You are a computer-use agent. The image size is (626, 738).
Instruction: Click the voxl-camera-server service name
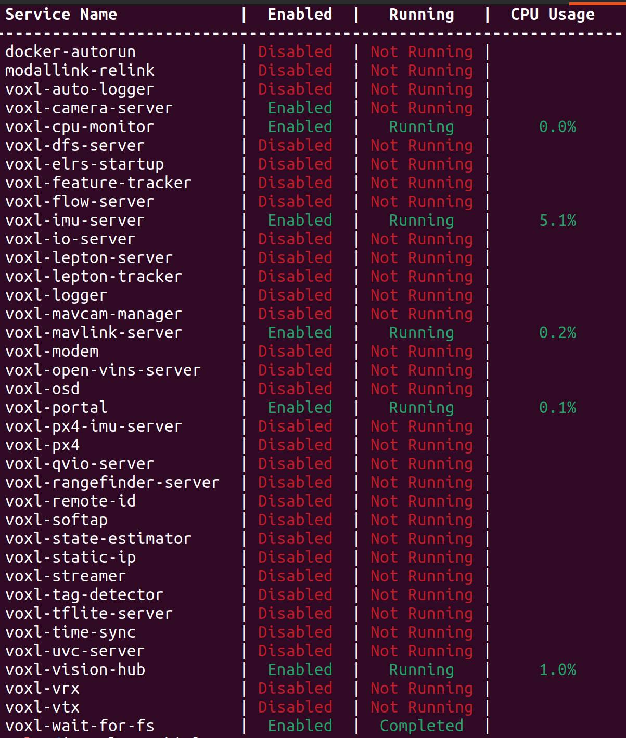tap(89, 108)
